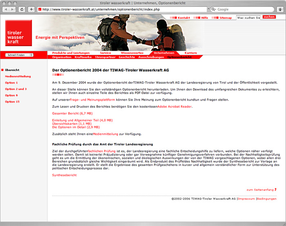Open the Bedingungen footer link

pyautogui.click(x=267, y=199)
